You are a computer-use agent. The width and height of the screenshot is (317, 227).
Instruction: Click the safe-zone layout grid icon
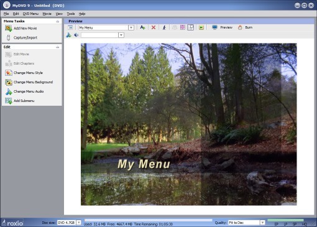(x=190, y=27)
